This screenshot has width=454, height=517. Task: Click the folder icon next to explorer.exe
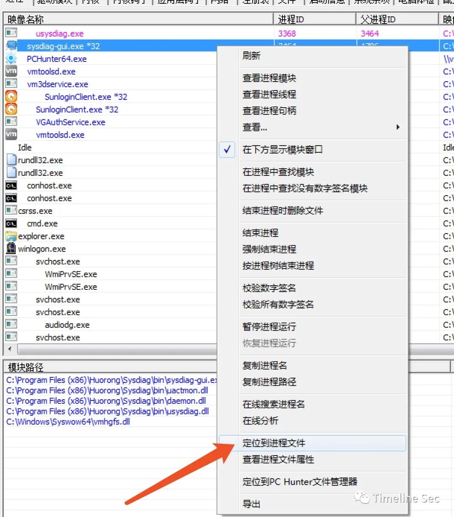point(11,236)
